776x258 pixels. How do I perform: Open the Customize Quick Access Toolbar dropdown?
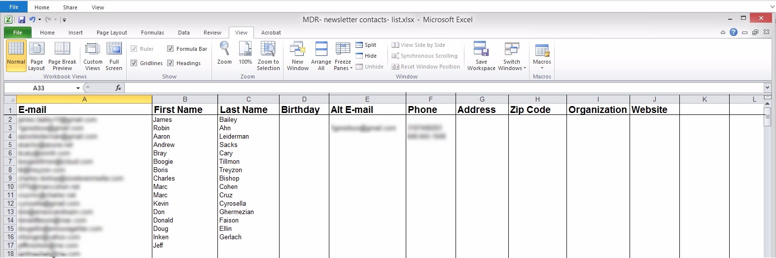[64, 20]
